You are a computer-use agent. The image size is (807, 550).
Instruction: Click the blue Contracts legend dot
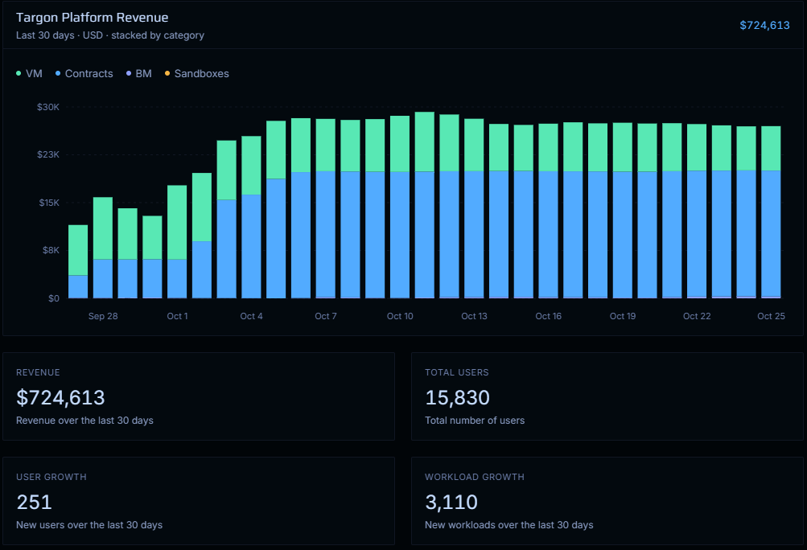58,73
